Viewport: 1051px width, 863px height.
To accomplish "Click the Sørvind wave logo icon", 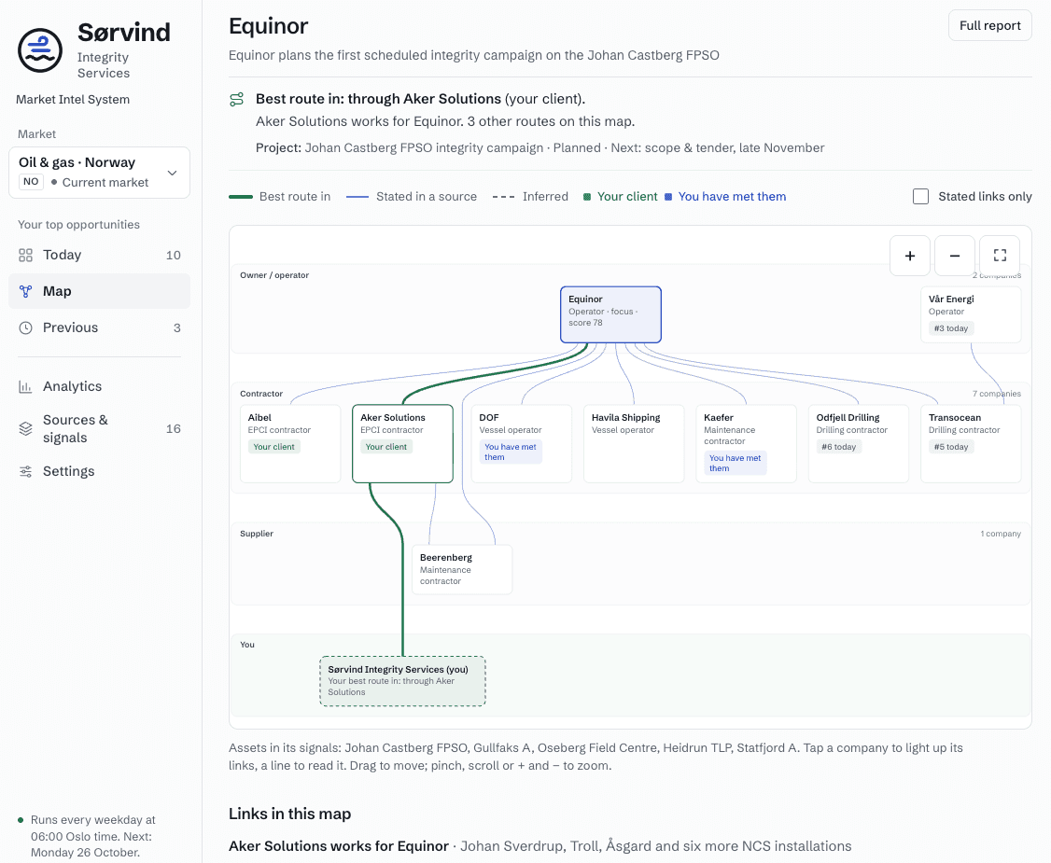I will 40,50.
